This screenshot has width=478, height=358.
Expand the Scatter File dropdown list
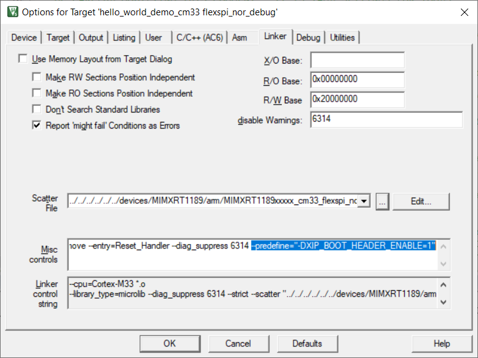(364, 201)
